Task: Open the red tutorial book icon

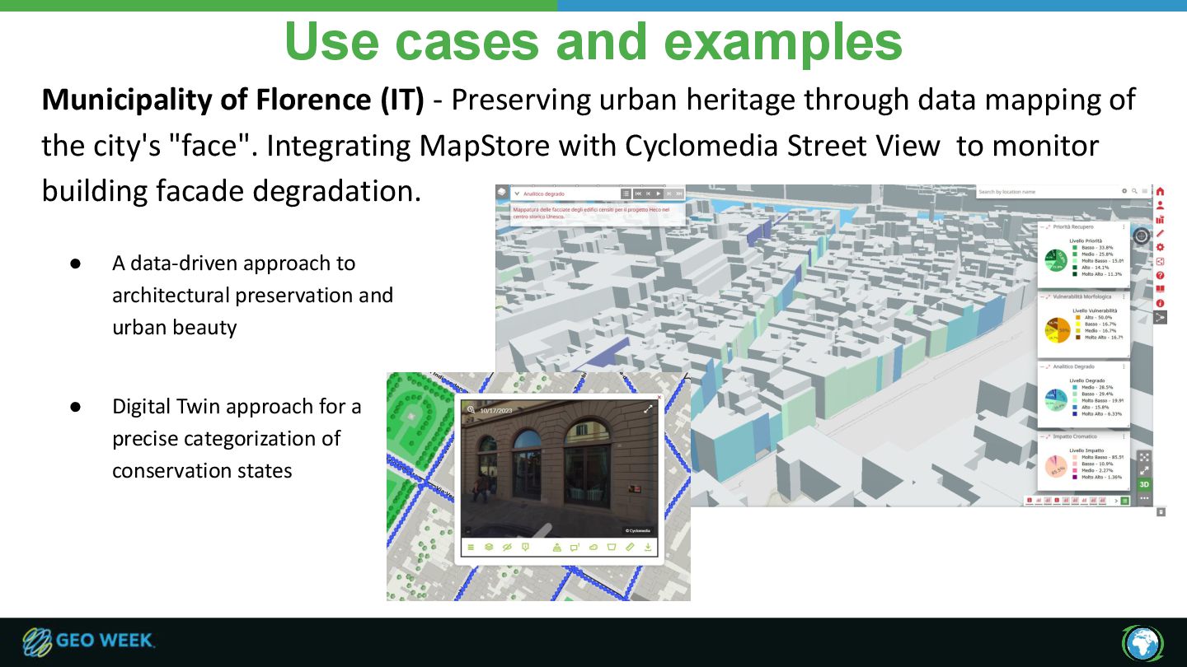Action: (1160, 289)
